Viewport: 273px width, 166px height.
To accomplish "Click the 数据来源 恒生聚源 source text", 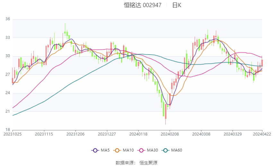I will click(136, 163).
